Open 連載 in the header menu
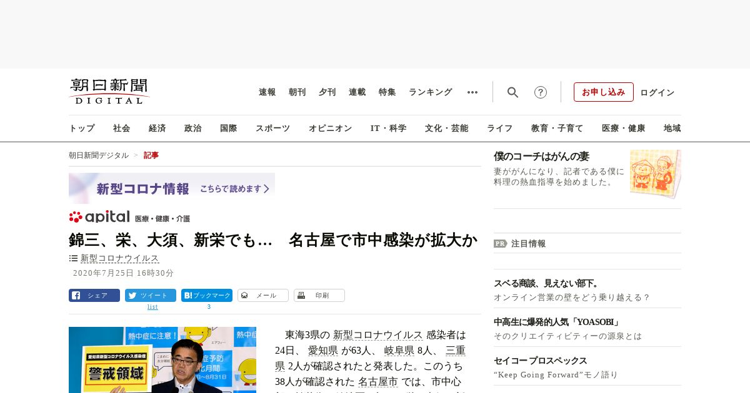The height and width of the screenshot is (393, 750). [x=357, y=92]
